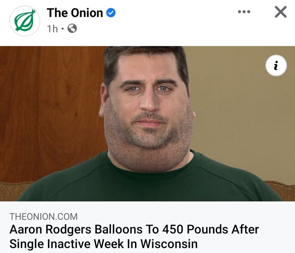295x253 pixels.
Task: Show link context via the i button
Action: [276, 65]
